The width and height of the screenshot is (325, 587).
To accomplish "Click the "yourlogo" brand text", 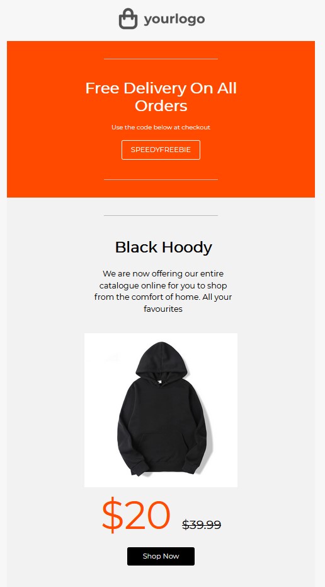I will coord(174,19).
